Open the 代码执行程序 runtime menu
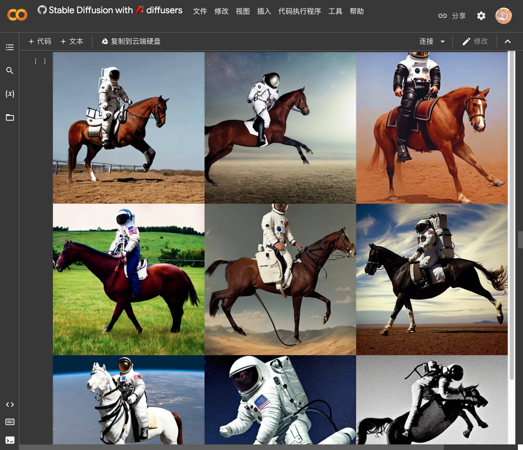523x450 pixels. click(299, 11)
